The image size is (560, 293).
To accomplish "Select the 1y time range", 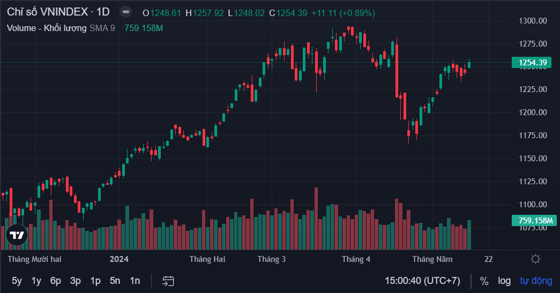I will point(36,281).
